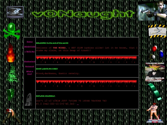The width and height of the screenshot is (167, 125).
Task: Open the Antisocial link
Action: (x=30, y=66)
